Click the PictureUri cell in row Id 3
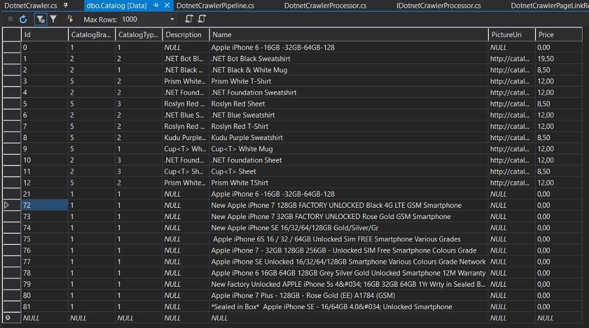The height and width of the screenshot is (328, 589). [512, 81]
